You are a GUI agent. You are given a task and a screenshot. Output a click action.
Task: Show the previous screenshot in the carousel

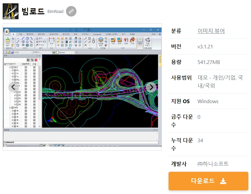point(14,87)
